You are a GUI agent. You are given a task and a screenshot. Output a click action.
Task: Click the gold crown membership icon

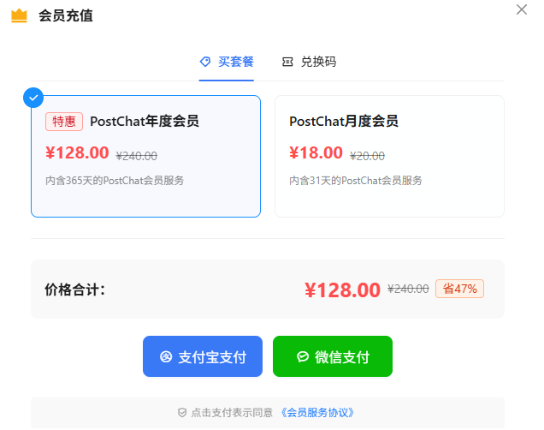pyautogui.click(x=20, y=15)
